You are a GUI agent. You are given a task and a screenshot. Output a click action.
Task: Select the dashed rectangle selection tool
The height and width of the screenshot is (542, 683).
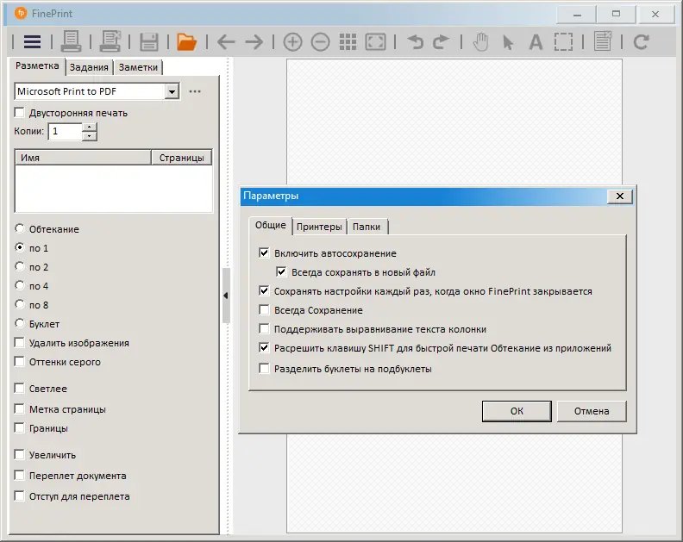(x=563, y=42)
